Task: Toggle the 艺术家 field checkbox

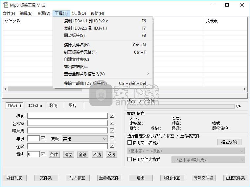Action: (x=112, y=123)
